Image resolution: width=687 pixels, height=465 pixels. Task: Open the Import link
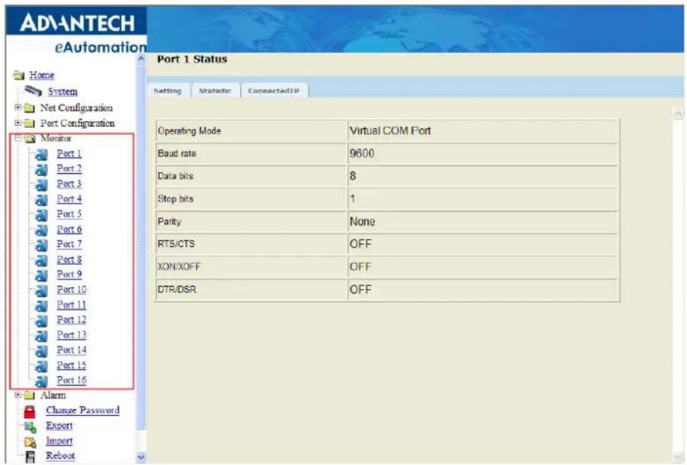click(x=59, y=441)
